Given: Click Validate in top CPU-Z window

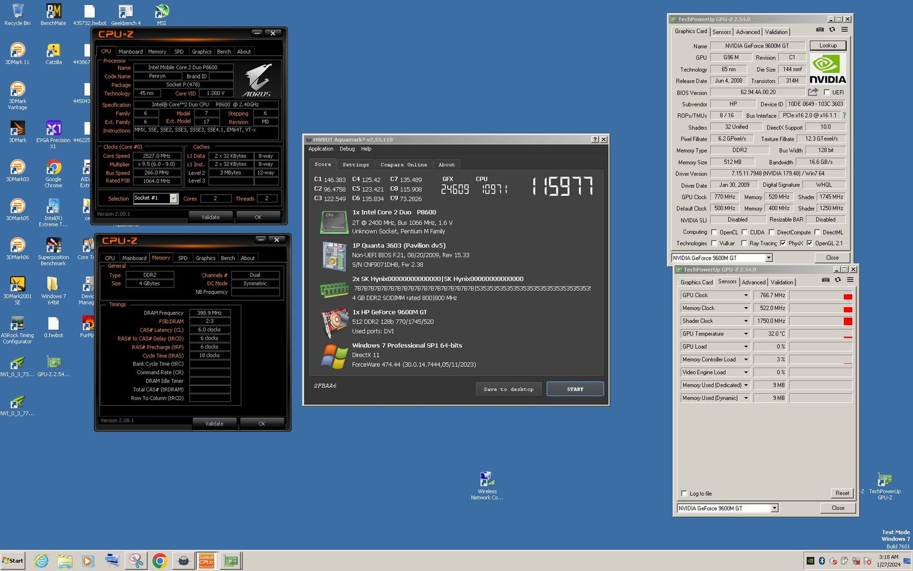Looking at the screenshot, I should [x=210, y=217].
